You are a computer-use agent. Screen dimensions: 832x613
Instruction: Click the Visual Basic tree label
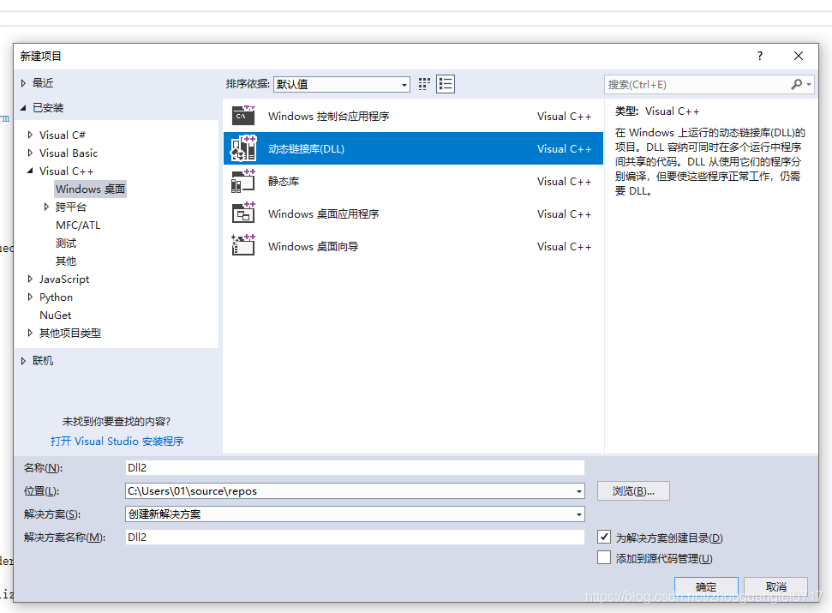[x=69, y=153]
